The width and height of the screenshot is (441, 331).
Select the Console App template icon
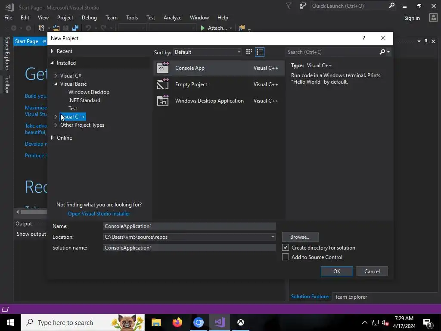click(163, 68)
